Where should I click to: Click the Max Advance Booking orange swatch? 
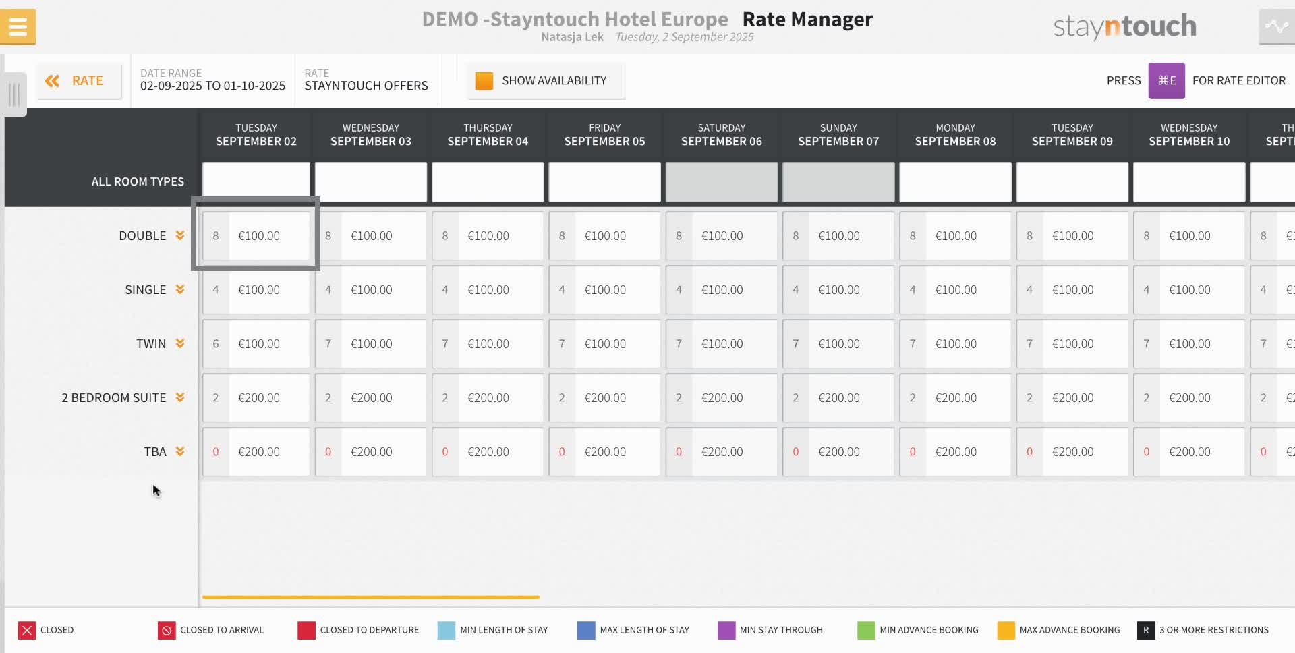1006,630
